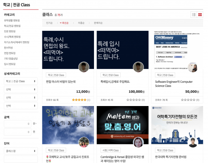Open 외국인학교 교사 입문기 & 상담 thumbnail
This screenshot has height=163, width=208.
pyautogui.click(x=68, y=125)
